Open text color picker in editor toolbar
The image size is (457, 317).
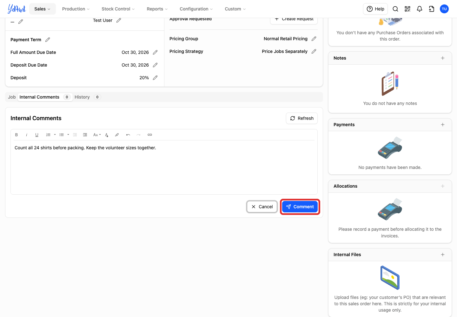pos(107,135)
